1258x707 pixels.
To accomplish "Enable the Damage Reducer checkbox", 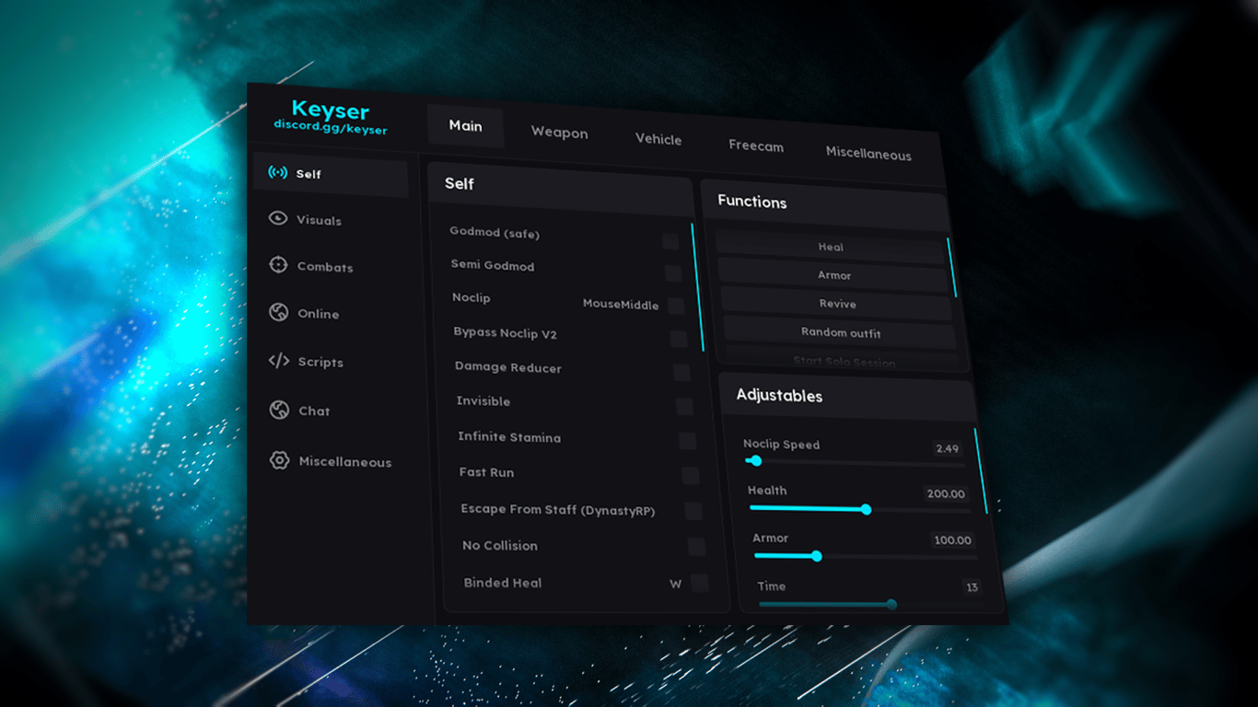I will click(x=681, y=373).
